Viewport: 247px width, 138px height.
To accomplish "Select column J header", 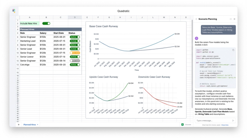I will pos(142,17).
